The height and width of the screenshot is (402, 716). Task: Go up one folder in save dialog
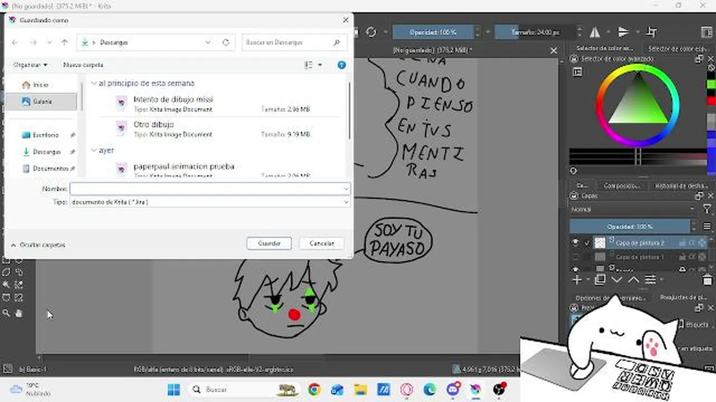click(x=64, y=42)
